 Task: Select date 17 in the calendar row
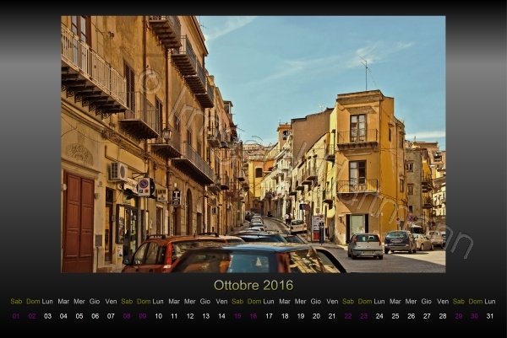click(269, 316)
